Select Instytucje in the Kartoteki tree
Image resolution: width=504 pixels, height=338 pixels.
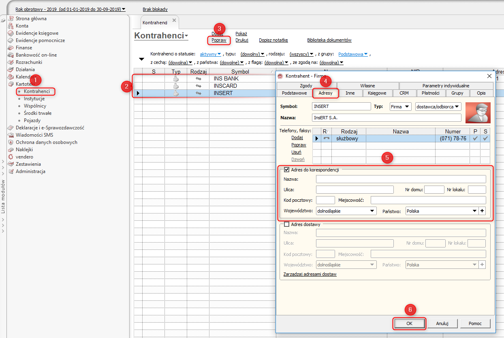(x=34, y=99)
